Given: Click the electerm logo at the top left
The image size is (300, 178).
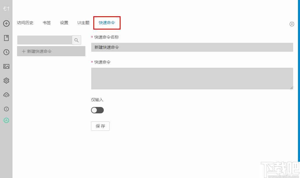Looking at the screenshot, I should 6,9.
